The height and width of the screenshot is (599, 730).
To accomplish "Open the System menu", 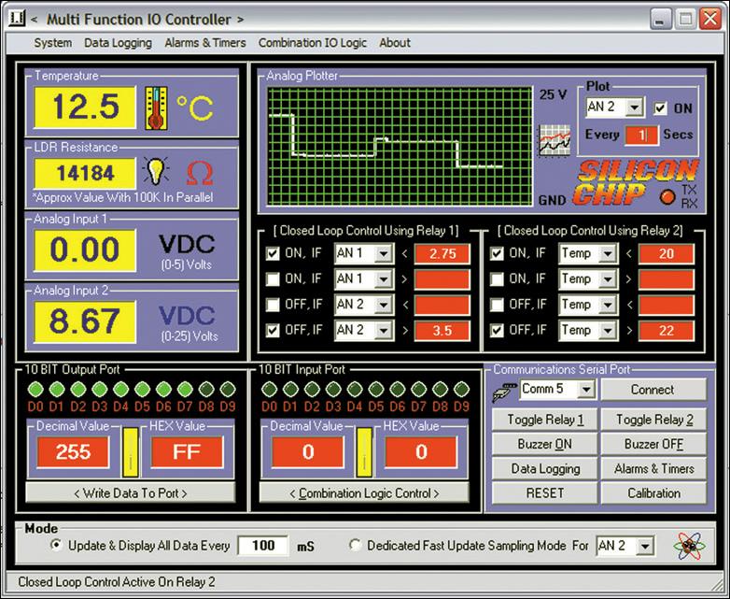I will (53, 43).
